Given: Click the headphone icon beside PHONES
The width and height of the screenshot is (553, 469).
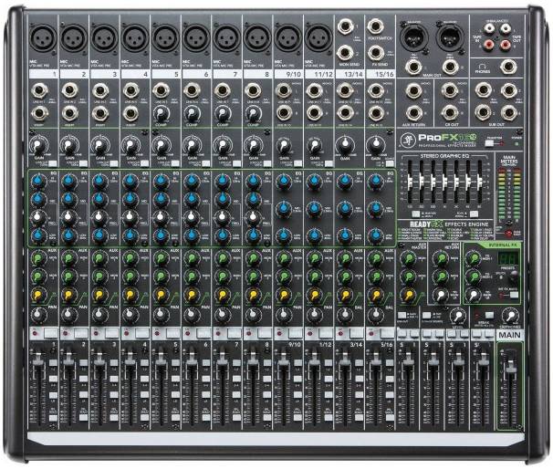Looking at the screenshot, I should (482, 66).
